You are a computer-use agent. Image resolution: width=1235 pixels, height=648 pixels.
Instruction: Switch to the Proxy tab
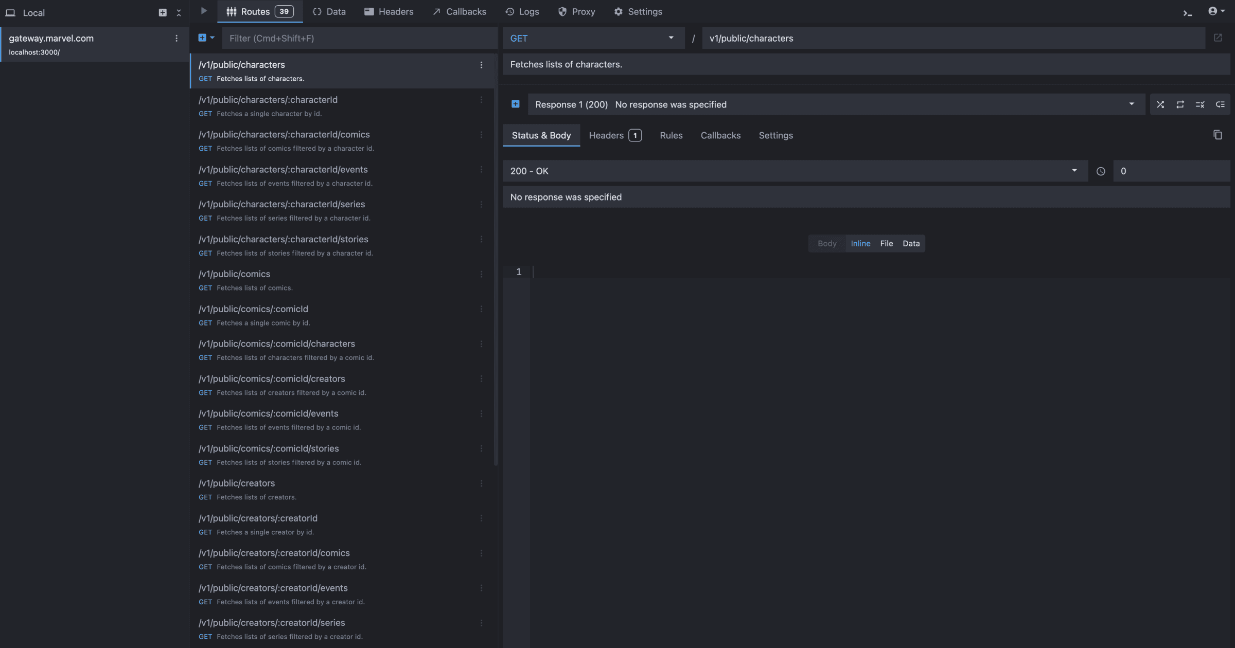(x=577, y=11)
